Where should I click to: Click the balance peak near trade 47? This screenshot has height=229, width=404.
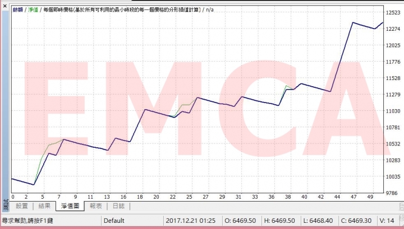[353, 22]
